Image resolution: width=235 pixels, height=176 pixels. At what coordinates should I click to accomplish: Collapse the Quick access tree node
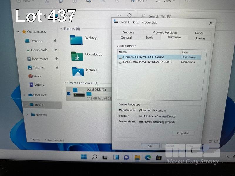pyautogui.click(x=18, y=32)
